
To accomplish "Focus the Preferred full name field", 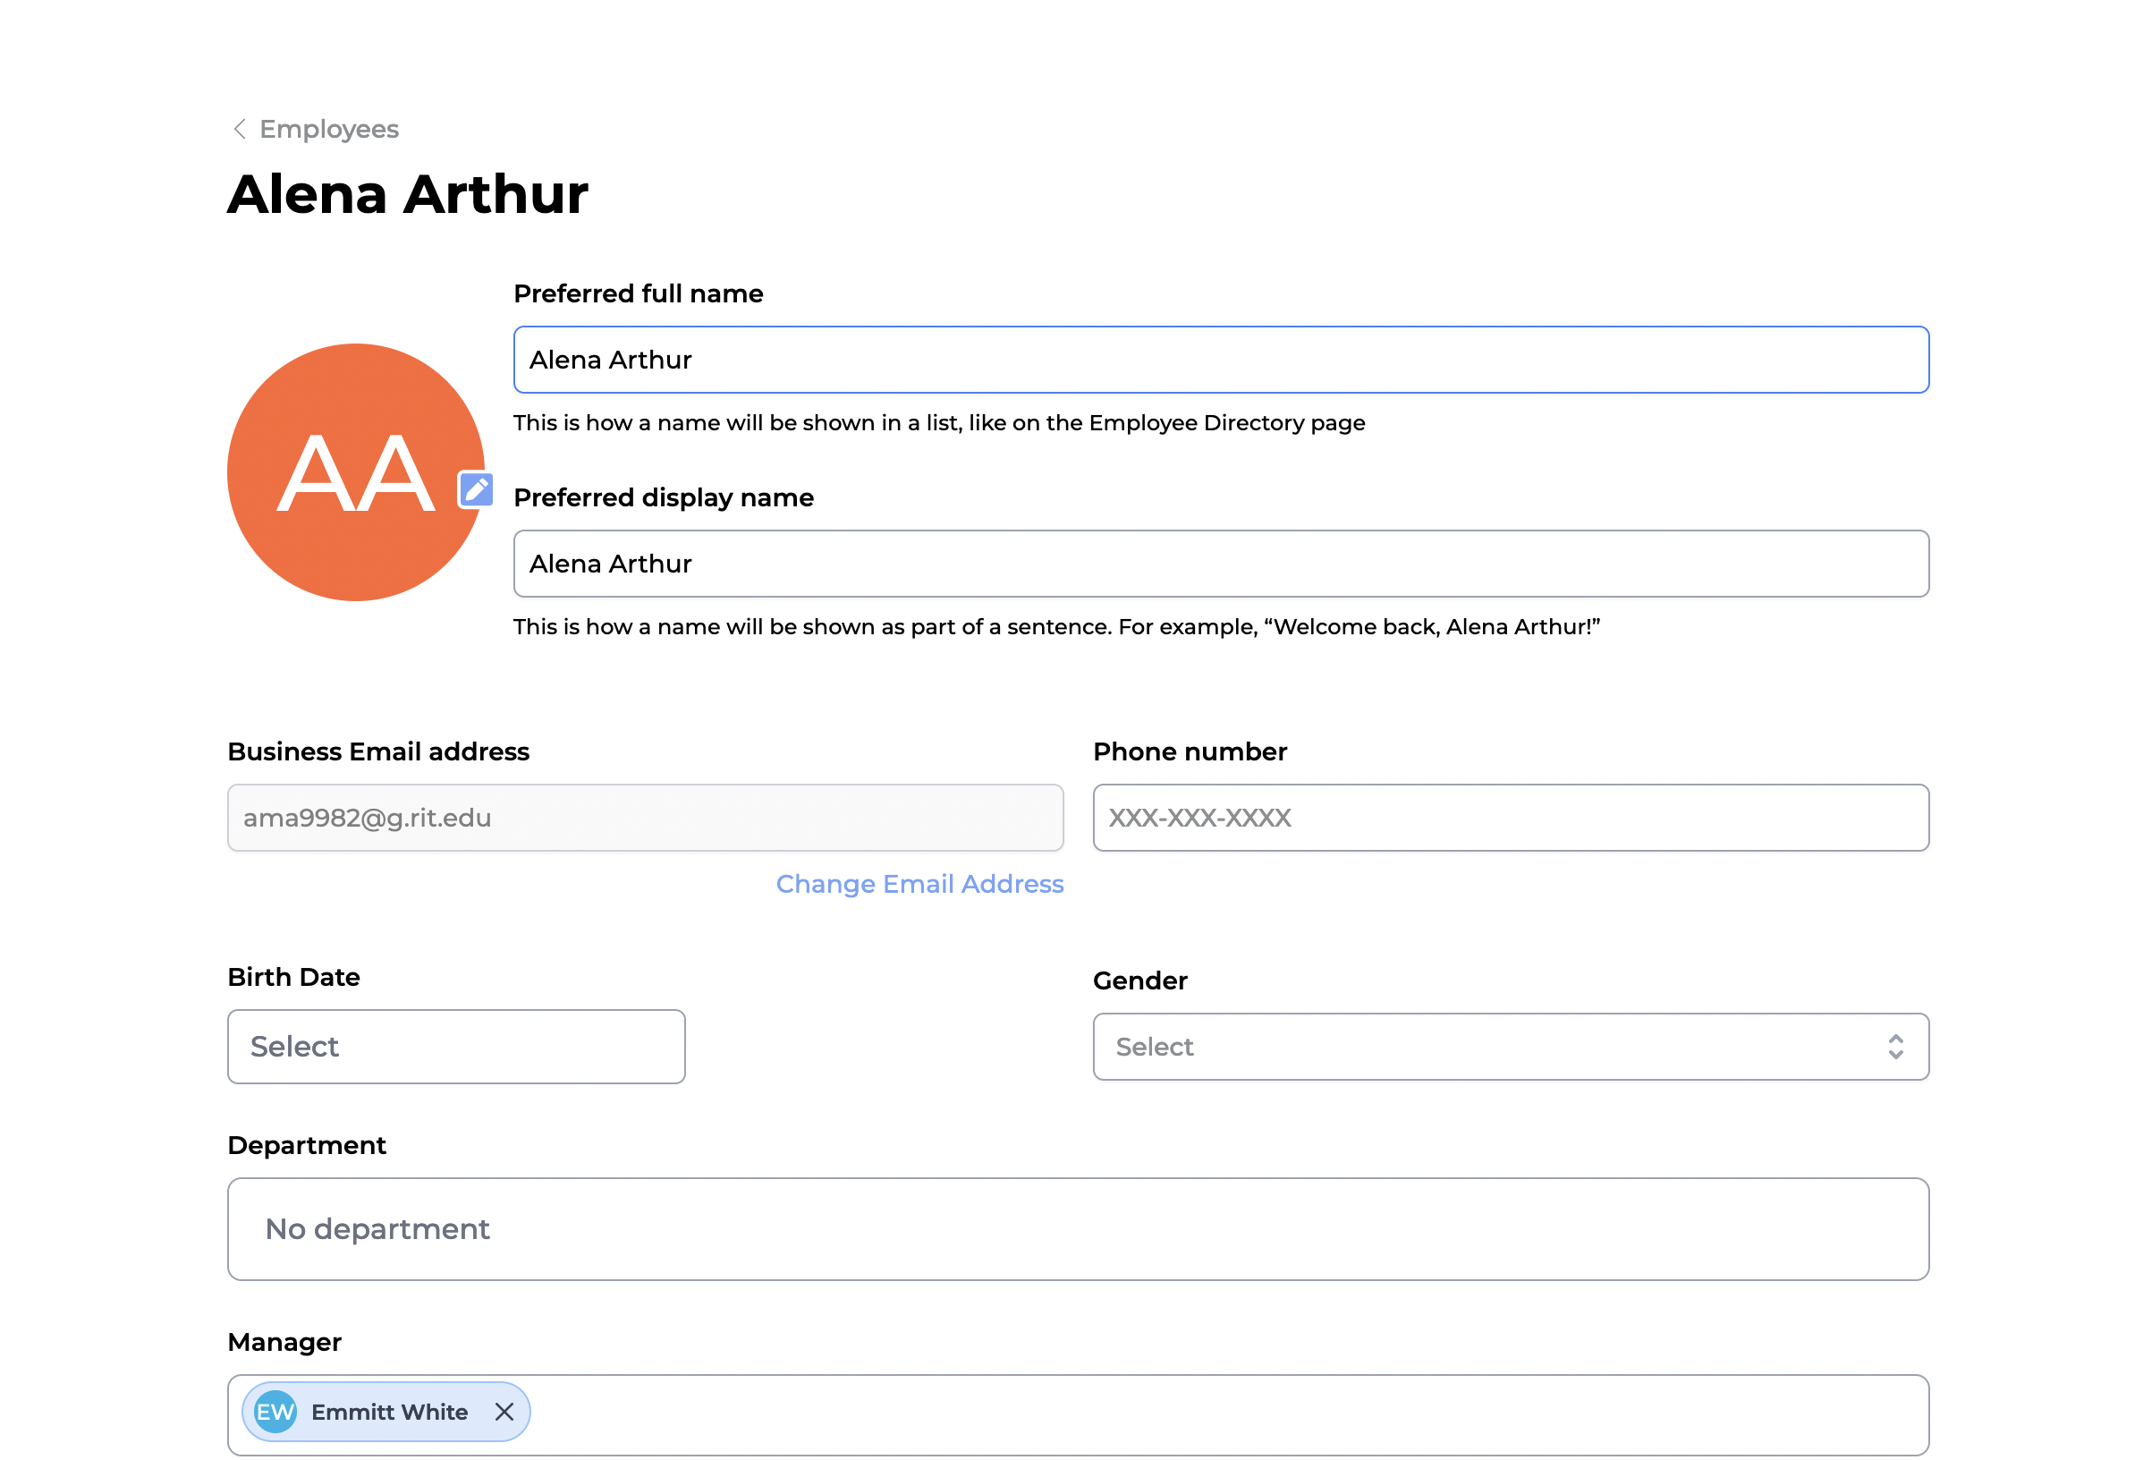I will tap(1220, 360).
